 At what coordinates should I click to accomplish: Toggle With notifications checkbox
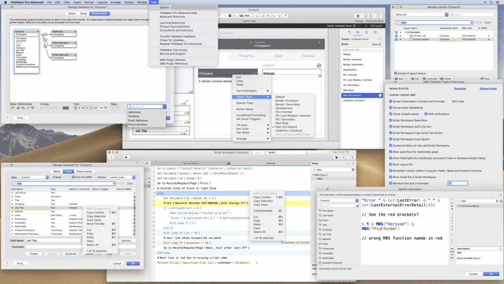pos(426,114)
